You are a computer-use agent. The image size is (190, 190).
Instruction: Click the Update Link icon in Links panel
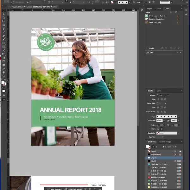point(174,48)
